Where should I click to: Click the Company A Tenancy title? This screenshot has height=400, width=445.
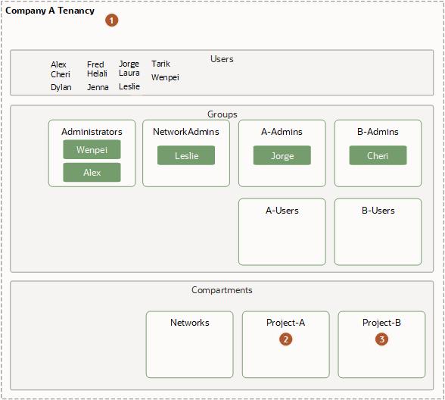50,11
